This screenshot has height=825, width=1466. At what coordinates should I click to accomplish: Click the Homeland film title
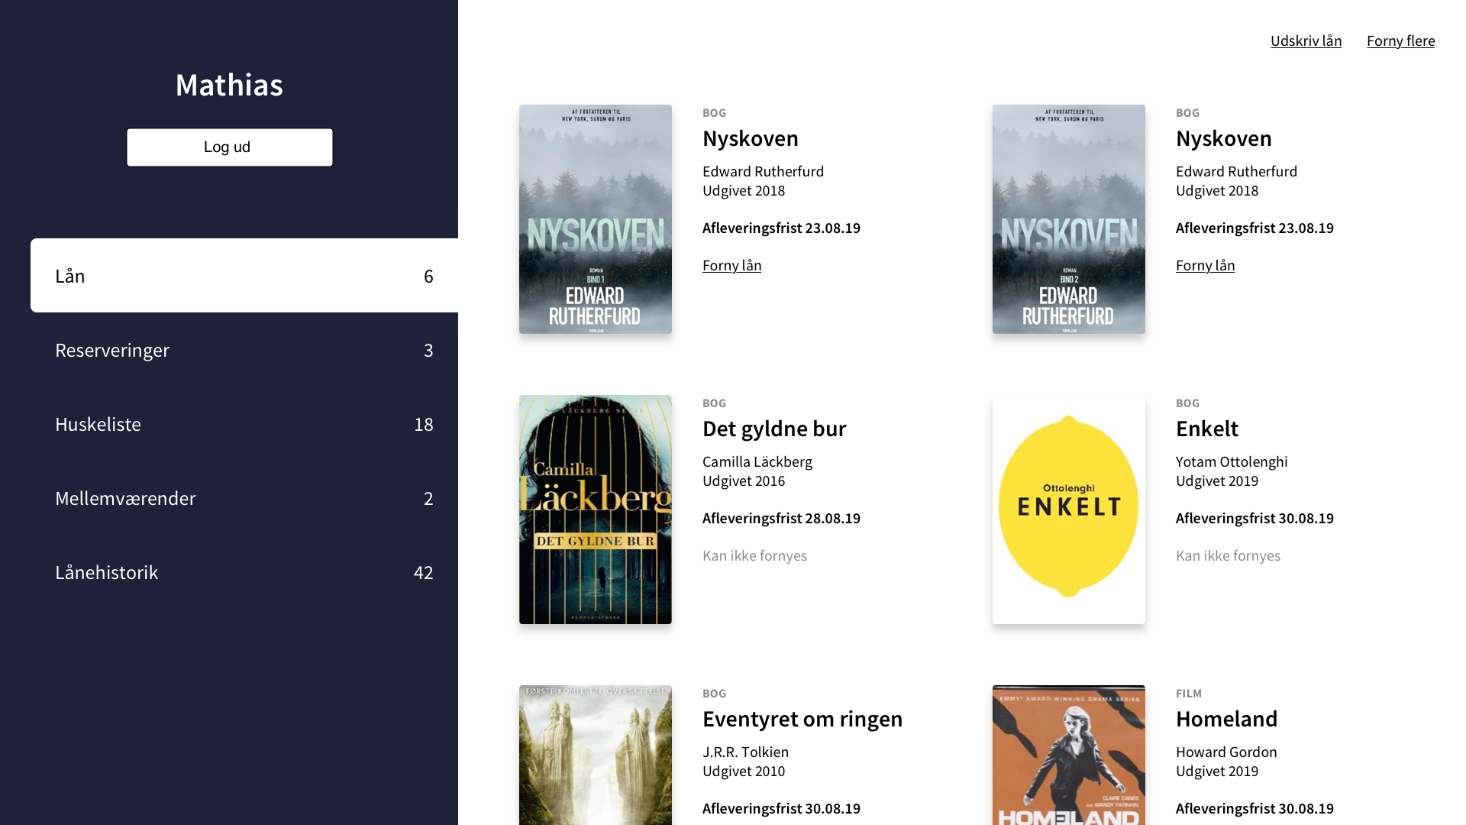pyautogui.click(x=1226, y=719)
